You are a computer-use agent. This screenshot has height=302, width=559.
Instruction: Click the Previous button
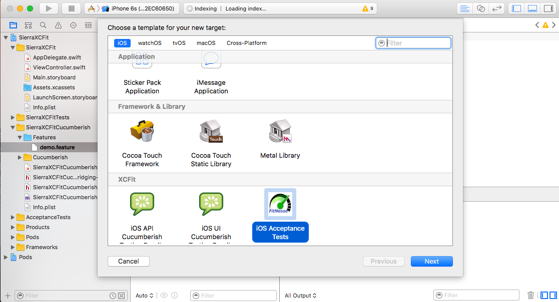coord(384,261)
